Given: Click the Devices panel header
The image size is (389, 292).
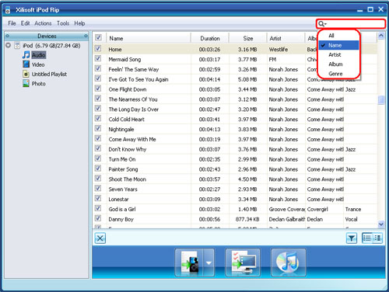Looking at the screenshot, I should coord(47,36).
